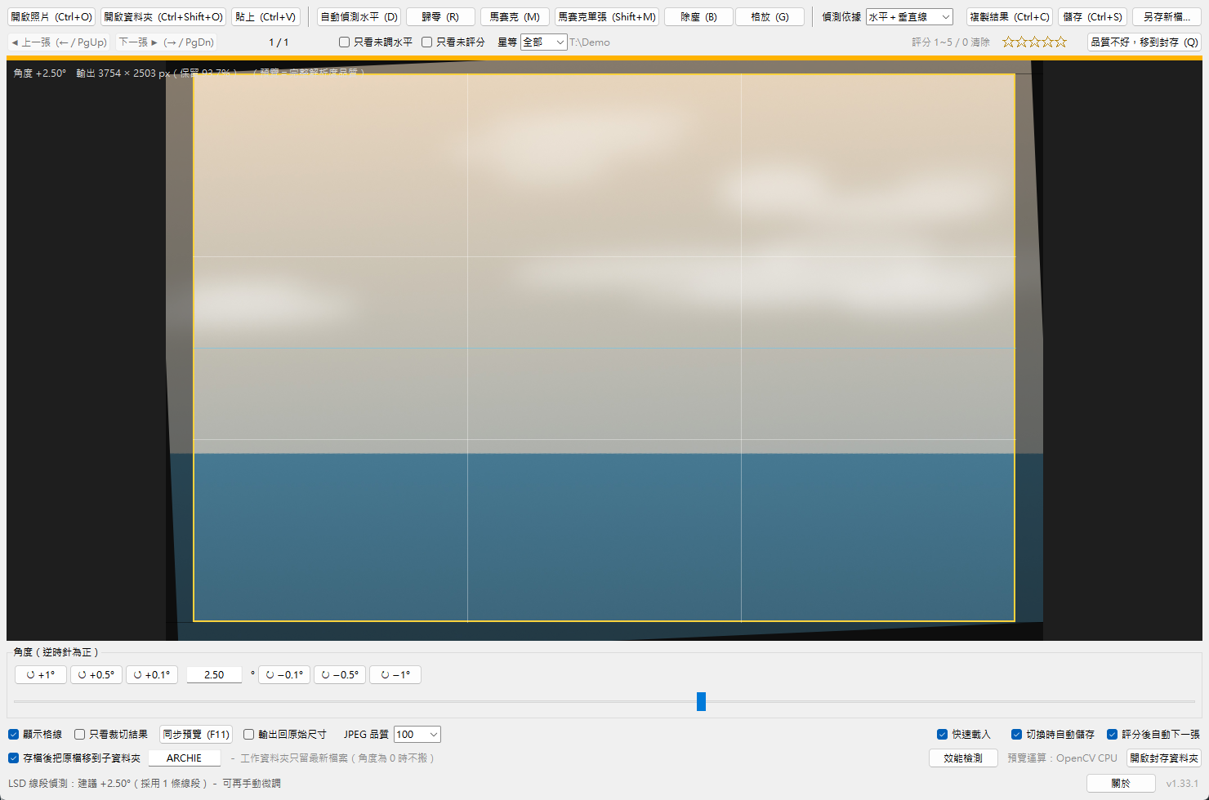This screenshot has width=1209, height=800.
Task: Go to previous photo with 上一張
Action: tap(59, 42)
